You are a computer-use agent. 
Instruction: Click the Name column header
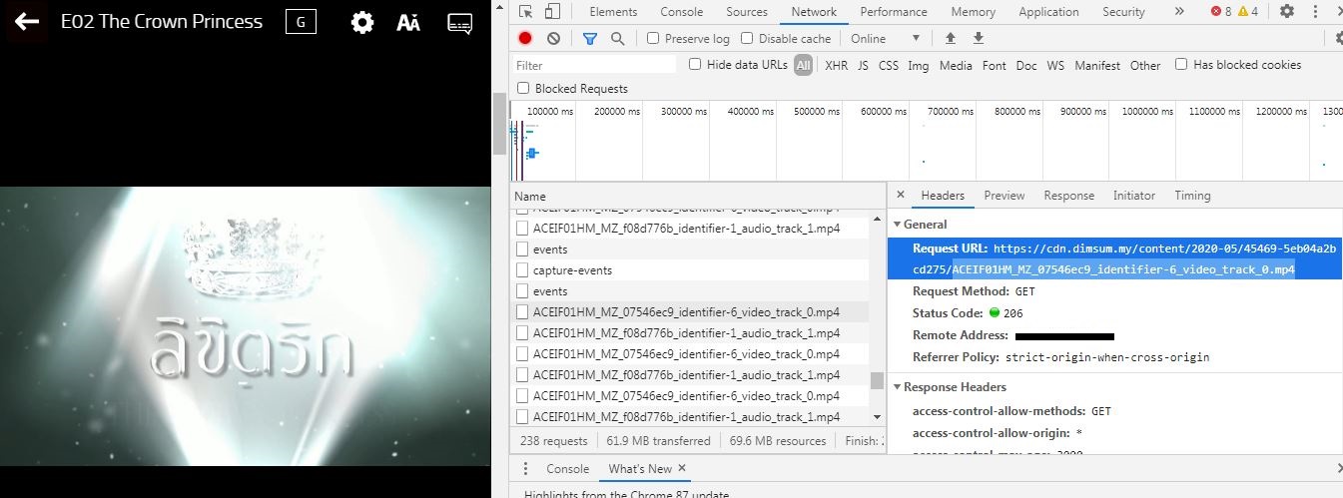pos(697,197)
